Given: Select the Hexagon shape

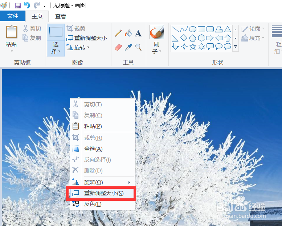Looking at the screenshot, I should coord(201,38).
